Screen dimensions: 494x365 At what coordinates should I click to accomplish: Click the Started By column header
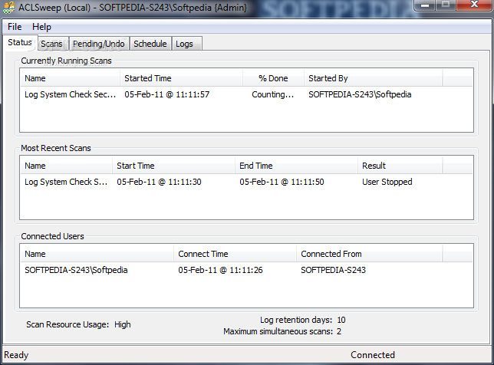pyautogui.click(x=374, y=78)
